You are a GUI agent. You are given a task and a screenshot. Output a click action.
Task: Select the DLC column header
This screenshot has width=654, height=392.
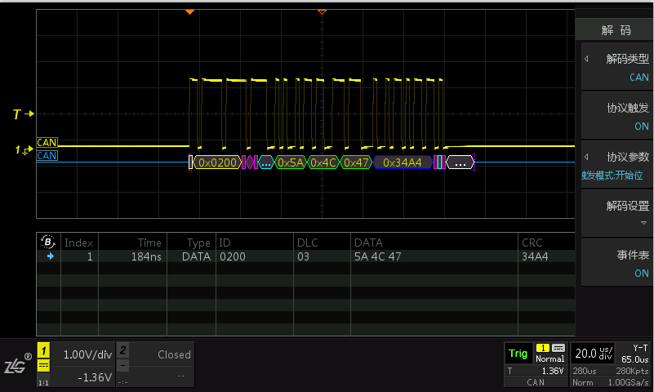click(x=307, y=243)
